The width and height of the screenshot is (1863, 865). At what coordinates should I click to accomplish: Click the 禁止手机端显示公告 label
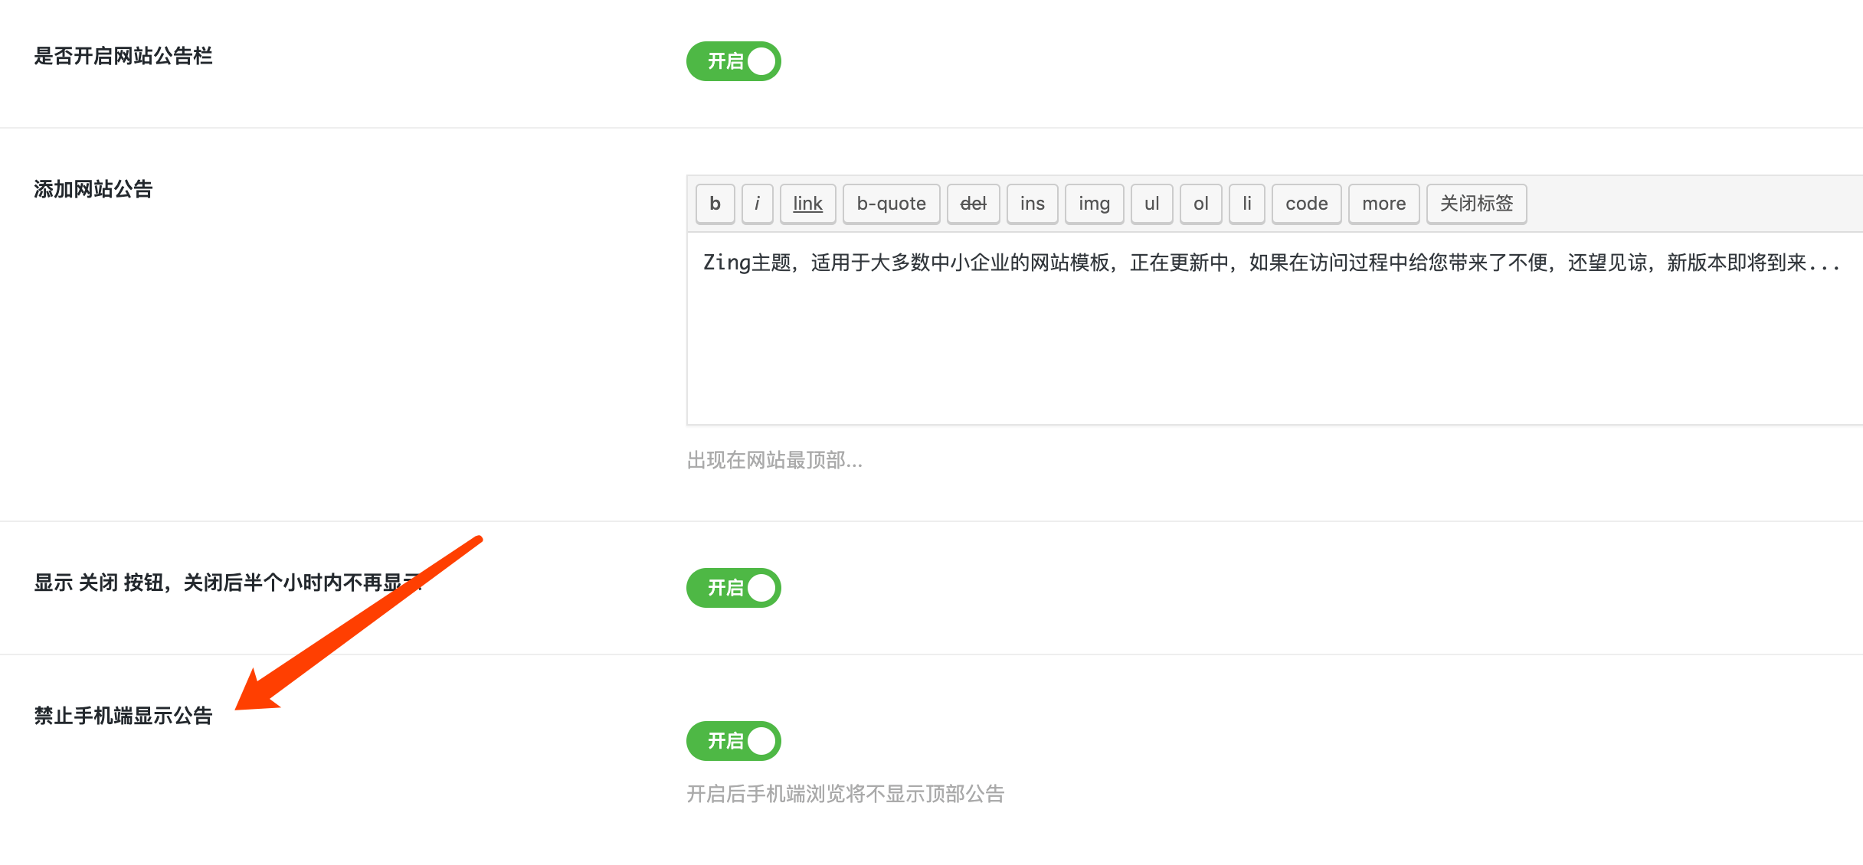pyautogui.click(x=123, y=716)
